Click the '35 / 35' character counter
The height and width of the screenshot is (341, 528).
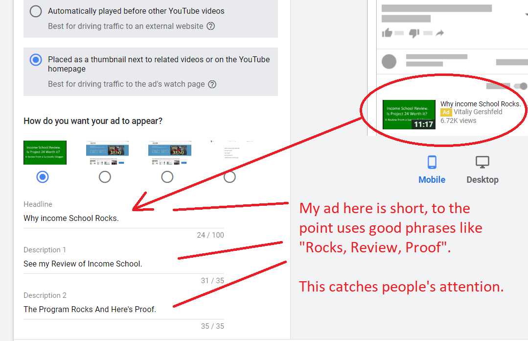tap(212, 326)
